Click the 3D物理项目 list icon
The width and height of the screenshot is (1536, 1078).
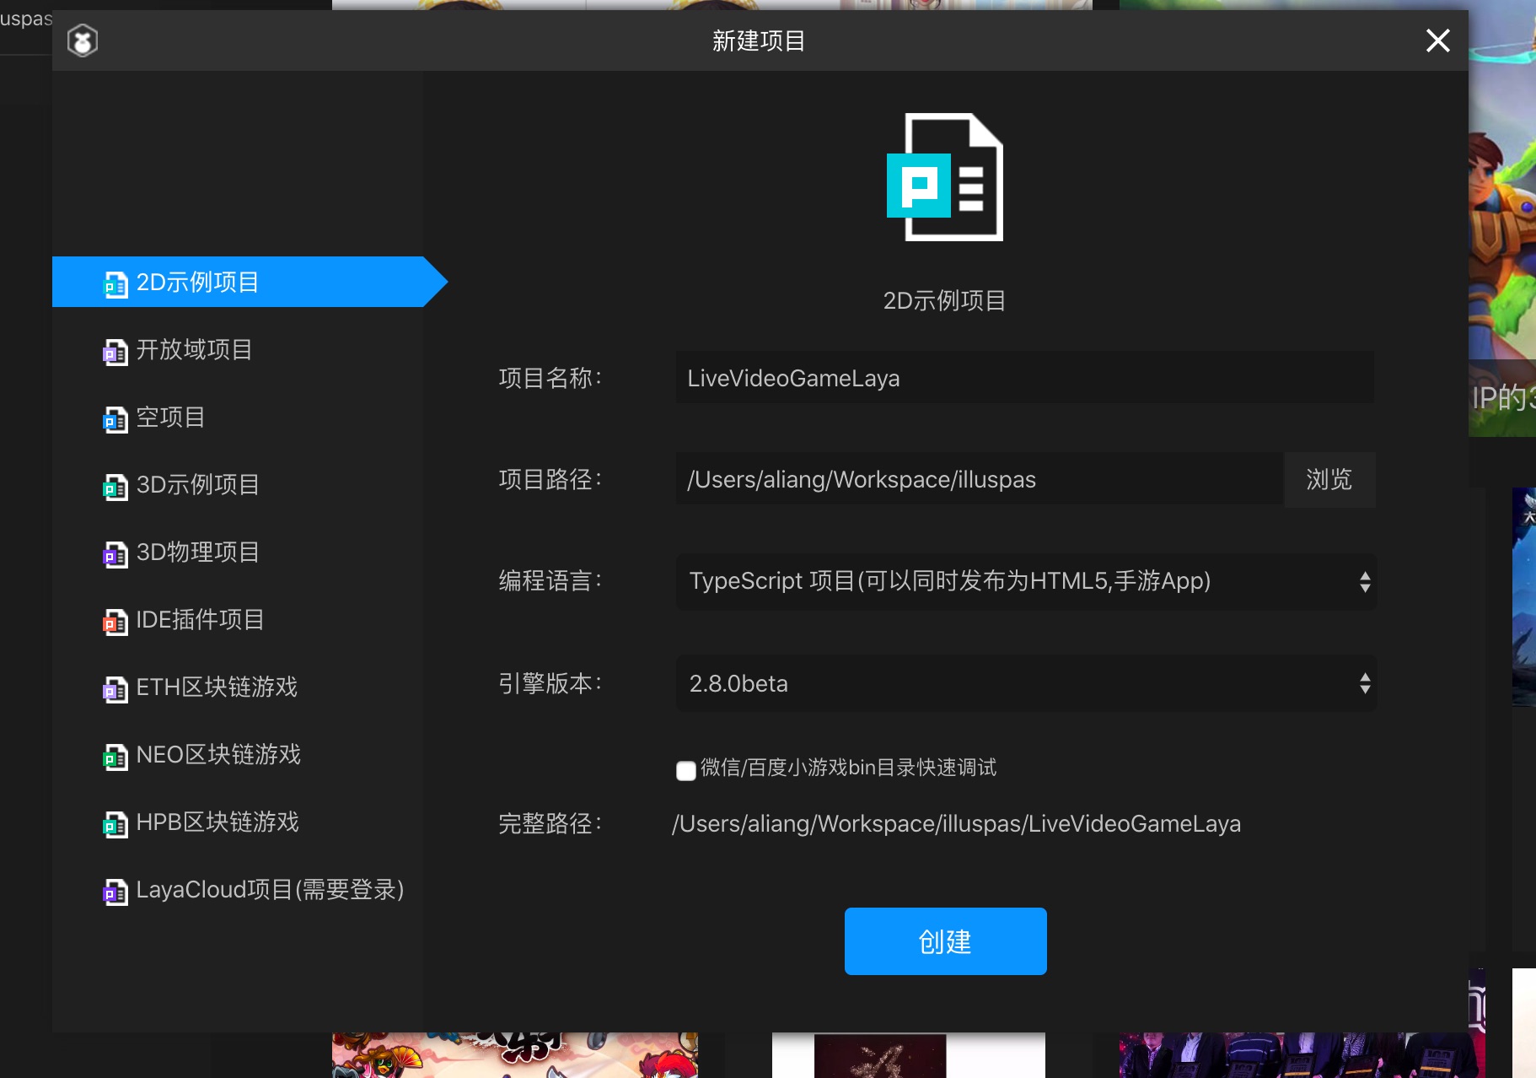pyautogui.click(x=115, y=554)
